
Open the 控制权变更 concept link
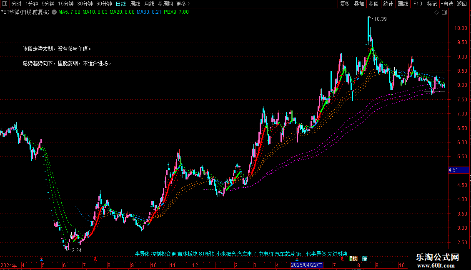click(x=163, y=254)
